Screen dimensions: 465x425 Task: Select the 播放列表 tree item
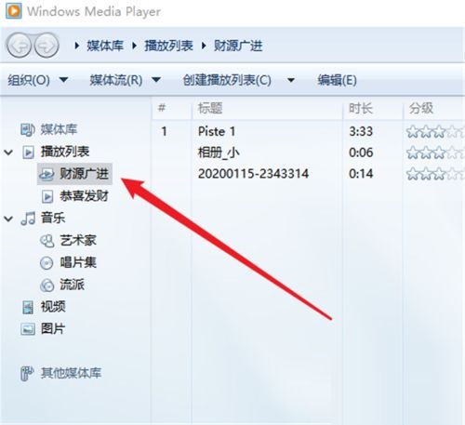click(x=65, y=152)
